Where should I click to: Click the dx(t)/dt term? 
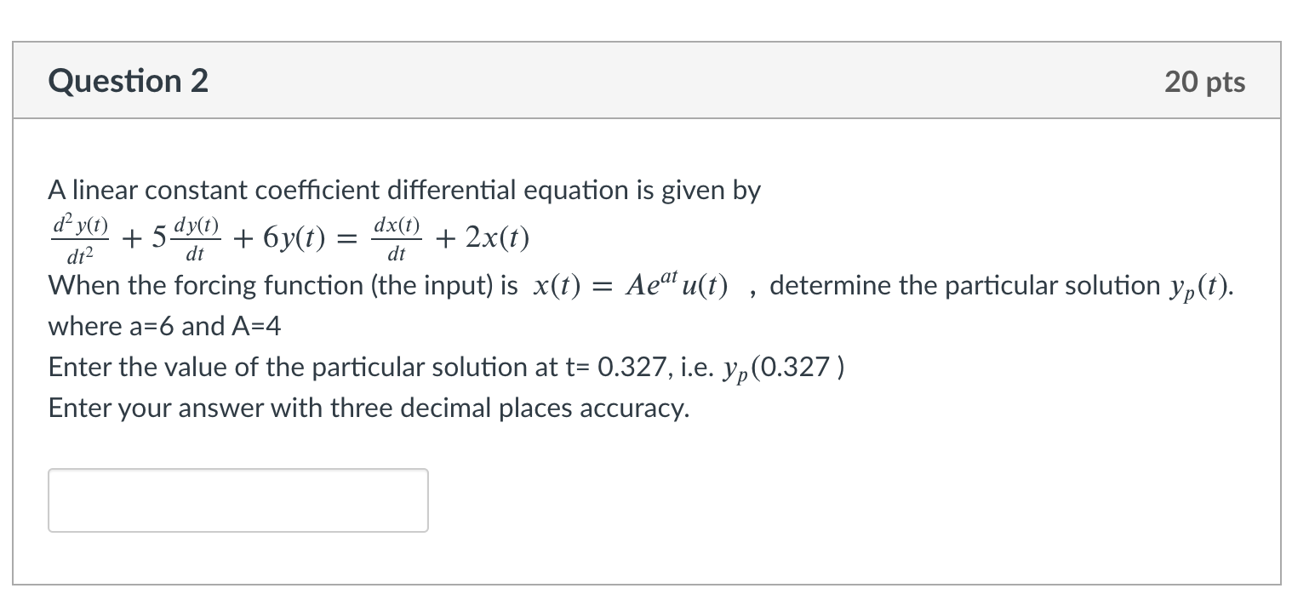click(395, 237)
